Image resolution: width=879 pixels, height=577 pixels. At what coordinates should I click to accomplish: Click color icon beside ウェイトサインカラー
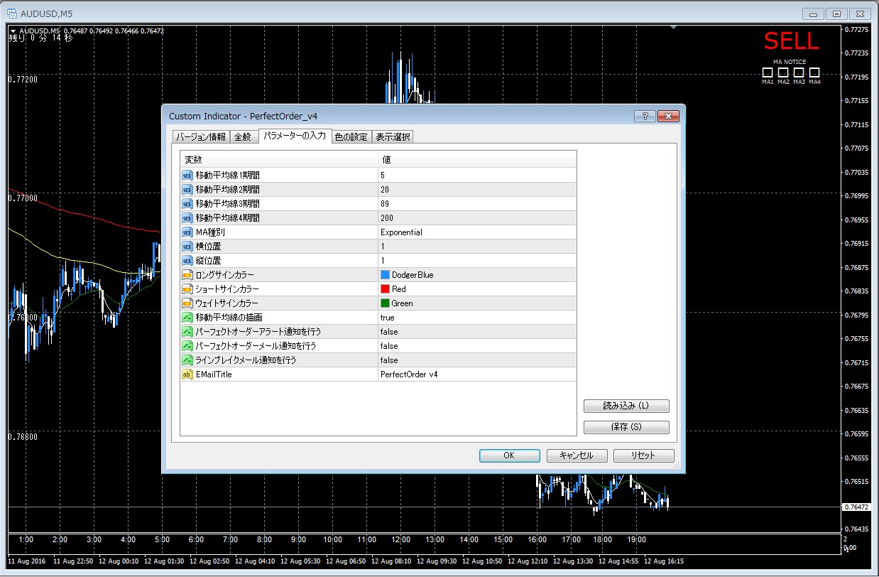point(187,303)
